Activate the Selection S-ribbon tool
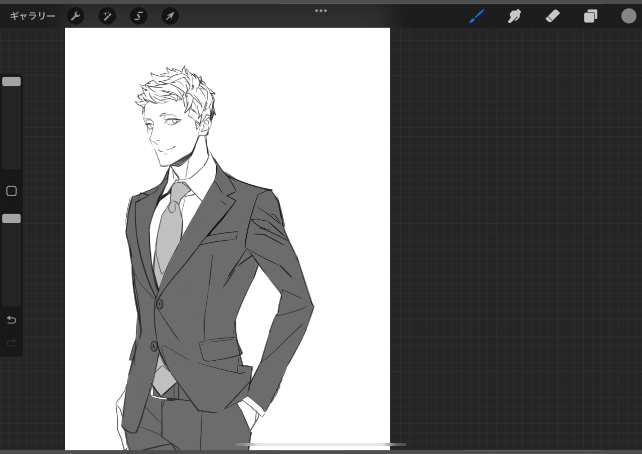This screenshot has height=454, width=642. (139, 16)
